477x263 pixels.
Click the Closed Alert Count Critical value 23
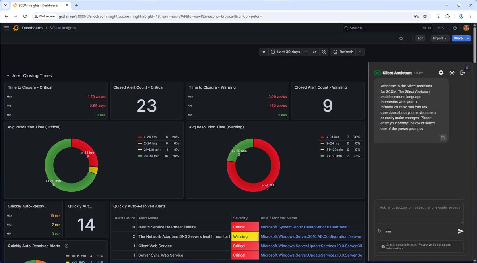[147, 106]
